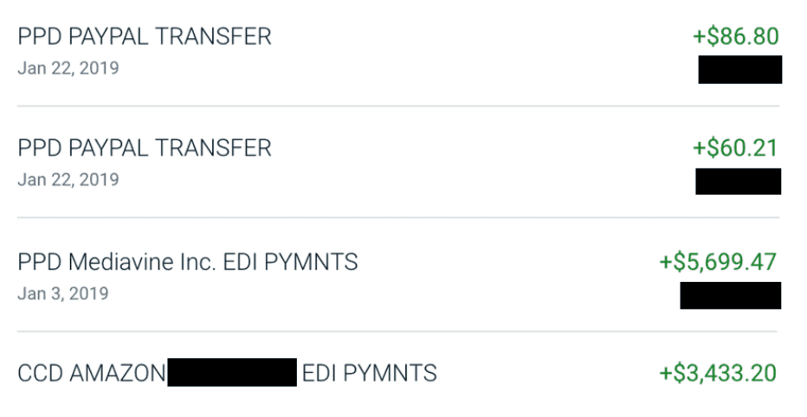Click the Jan 3, 2019 date
Image resolution: width=807 pixels, height=417 pixels.
[x=63, y=293]
